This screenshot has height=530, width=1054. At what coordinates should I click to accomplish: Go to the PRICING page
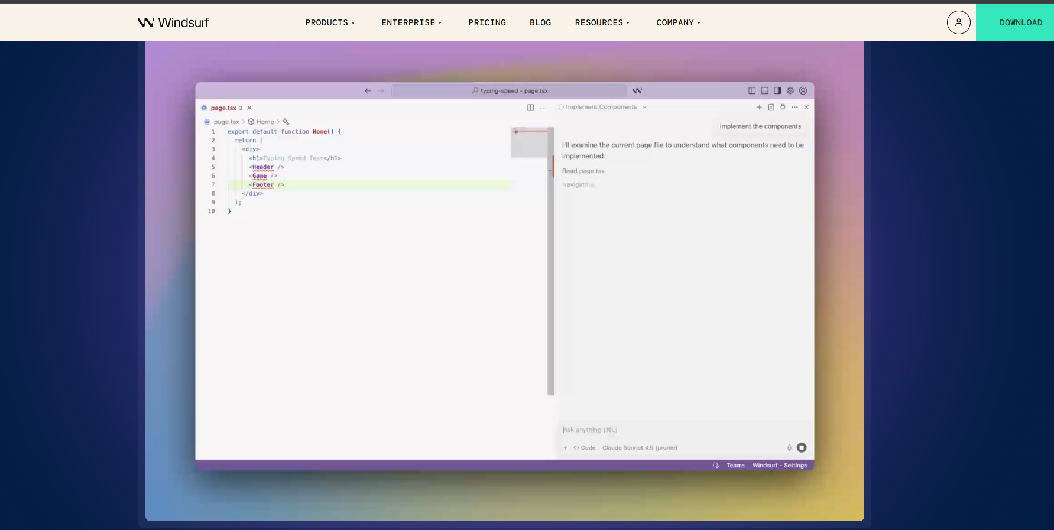coord(487,22)
